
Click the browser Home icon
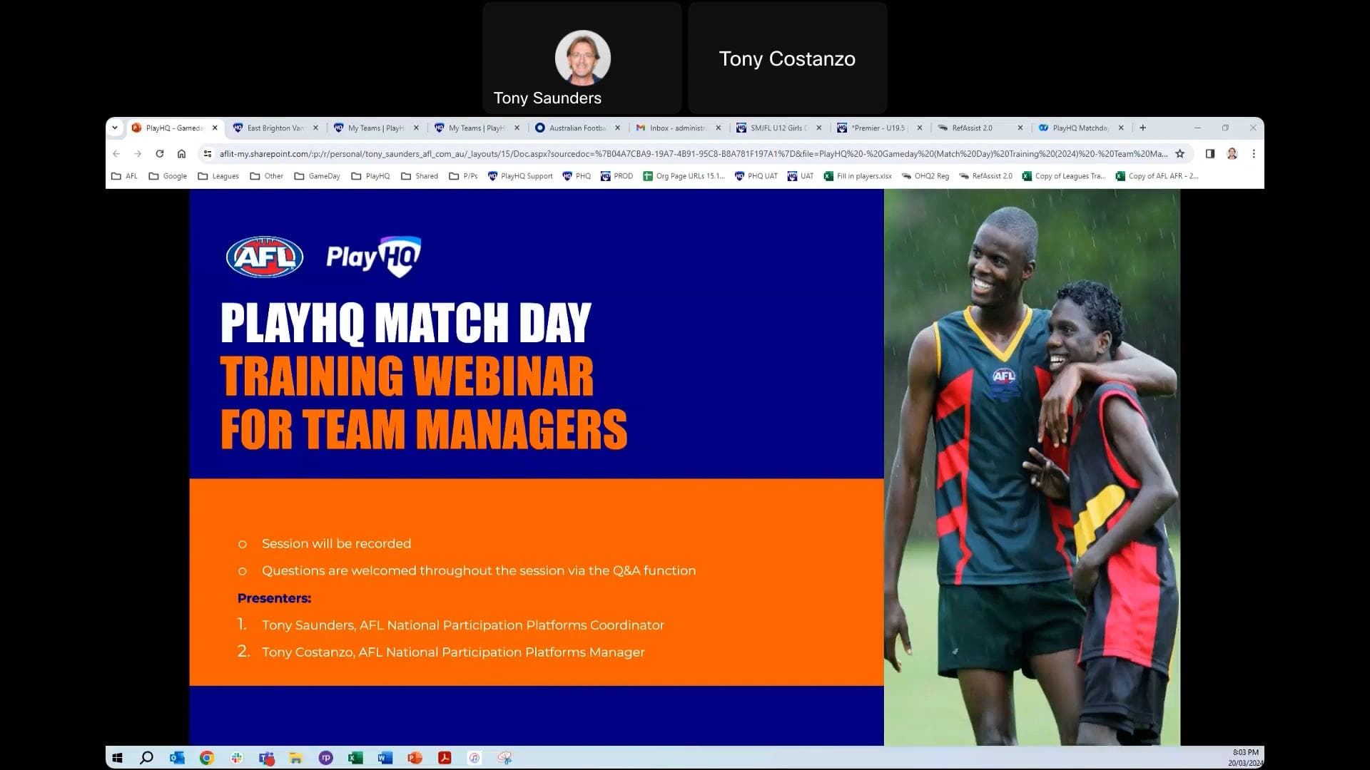click(181, 153)
